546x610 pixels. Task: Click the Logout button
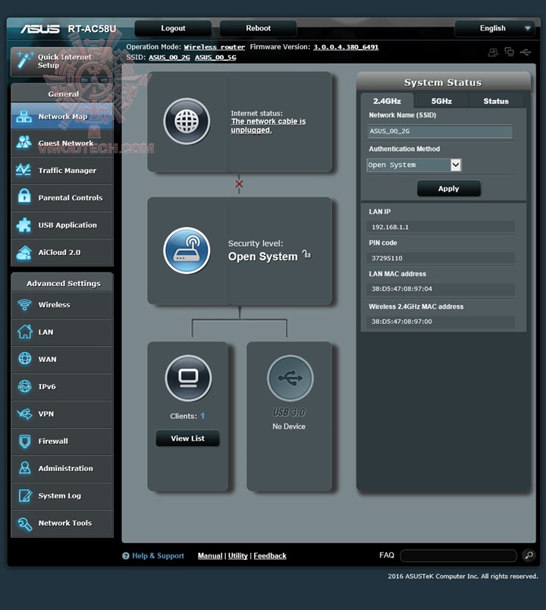point(173,28)
